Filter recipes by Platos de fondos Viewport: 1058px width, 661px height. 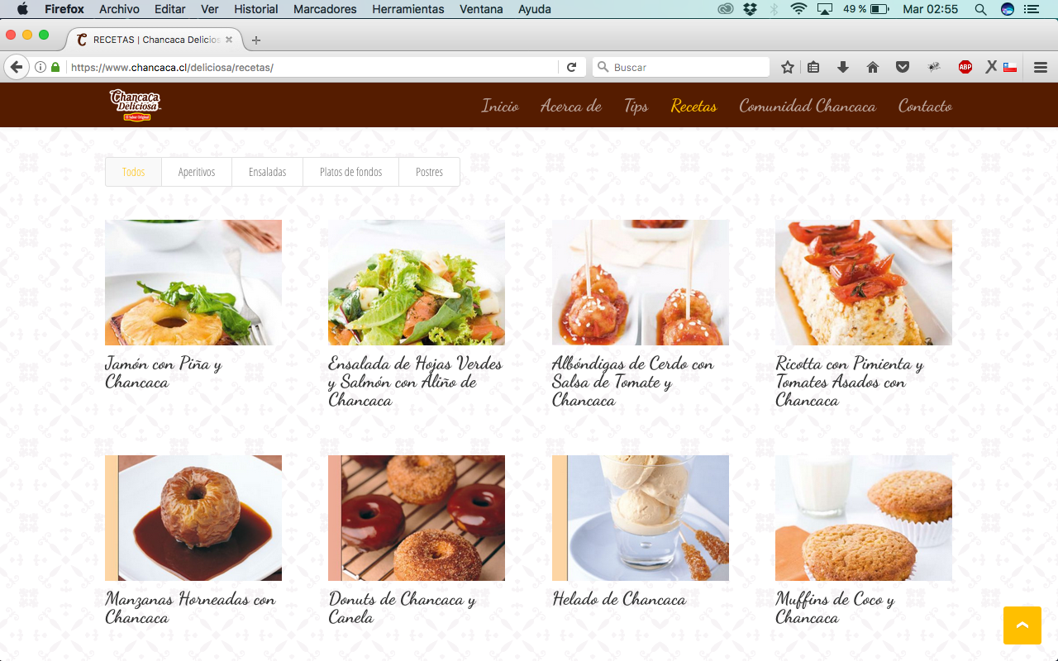tap(351, 172)
